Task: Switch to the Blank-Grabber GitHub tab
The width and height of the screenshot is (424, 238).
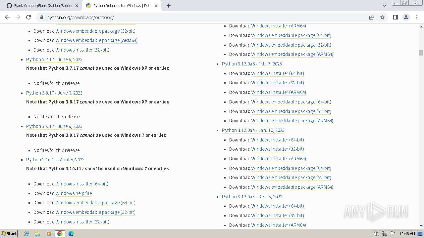Action: (42, 6)
